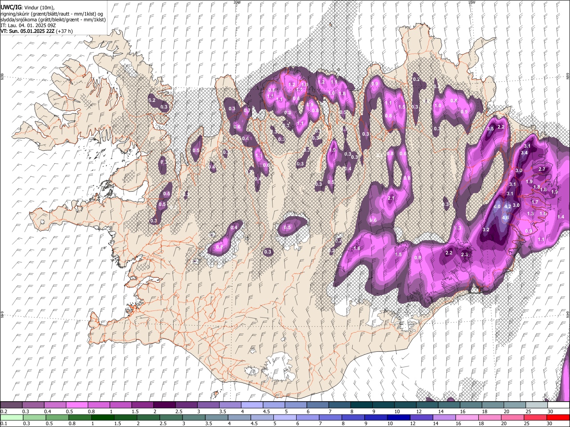This screenshot has width=570, height=427.
Task: Click the 2.3 precipitation value on the map
Action: [464, 254]
